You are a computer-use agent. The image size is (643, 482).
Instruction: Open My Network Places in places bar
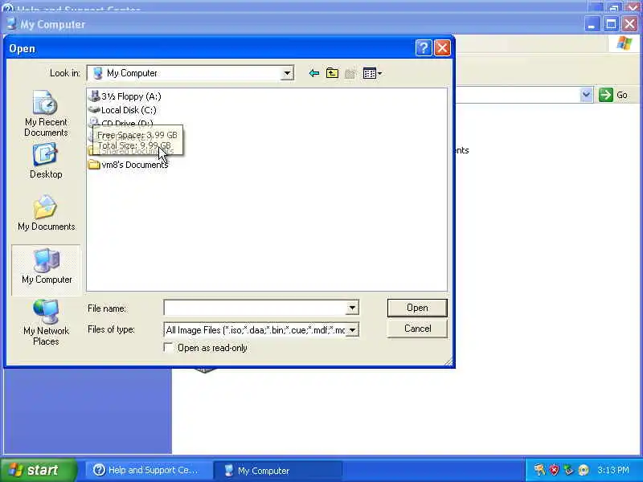click(x=46, y=323)
